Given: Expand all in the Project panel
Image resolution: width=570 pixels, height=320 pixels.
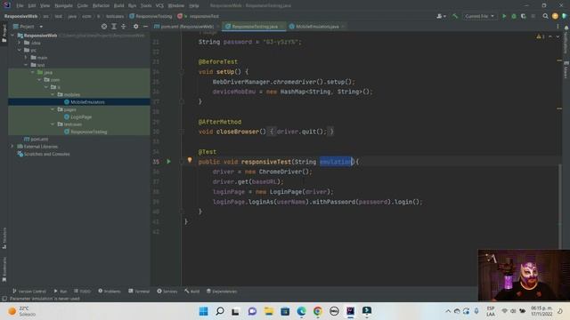Looking at the screenshot, I should click(x=114, y=27).
